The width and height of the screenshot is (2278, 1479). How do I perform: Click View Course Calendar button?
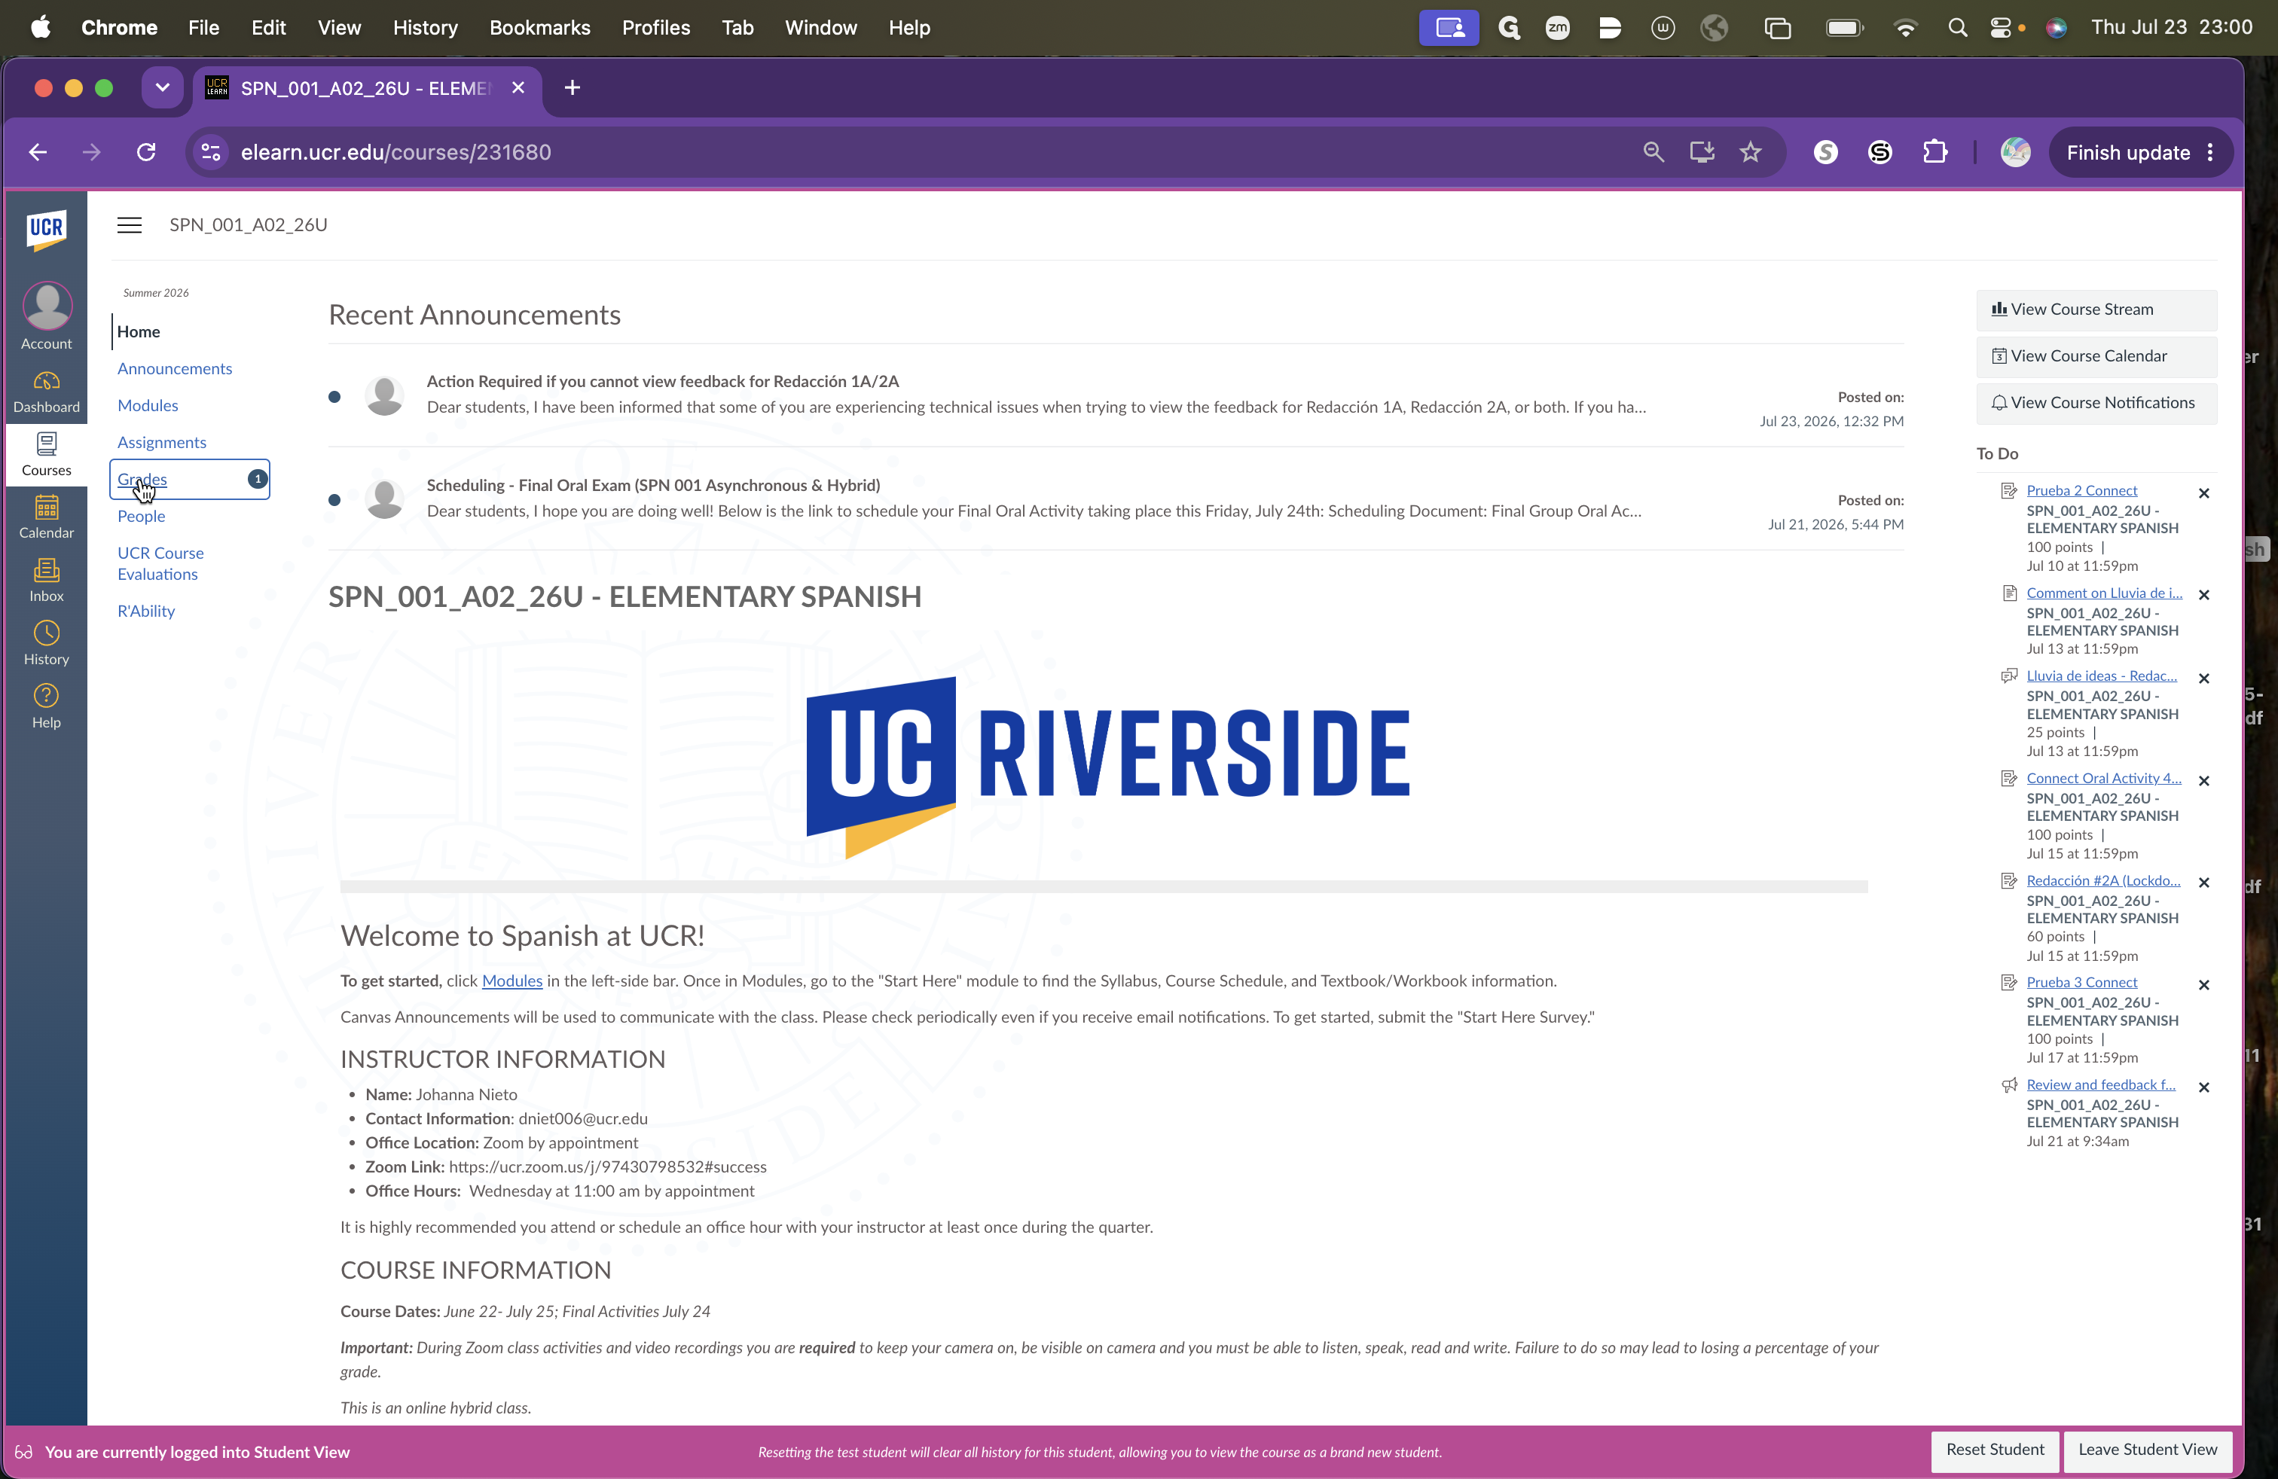[x=2096, y=356]
